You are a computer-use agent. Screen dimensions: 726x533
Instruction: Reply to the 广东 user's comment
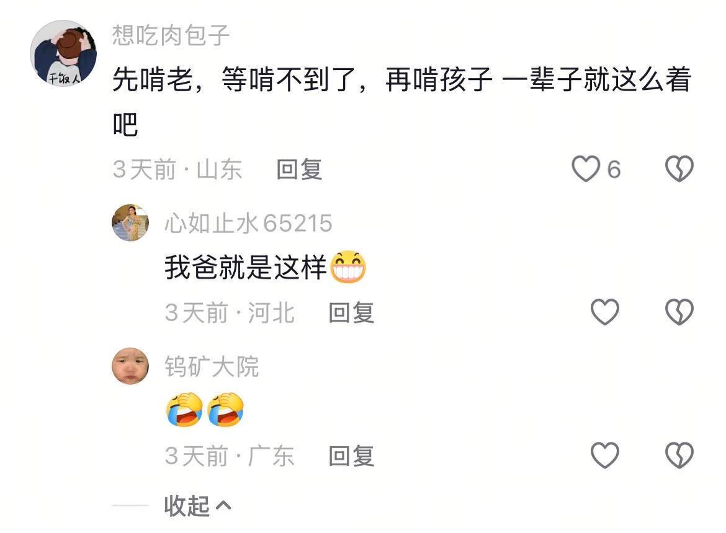pyautogui.click(x=351, y=456)
